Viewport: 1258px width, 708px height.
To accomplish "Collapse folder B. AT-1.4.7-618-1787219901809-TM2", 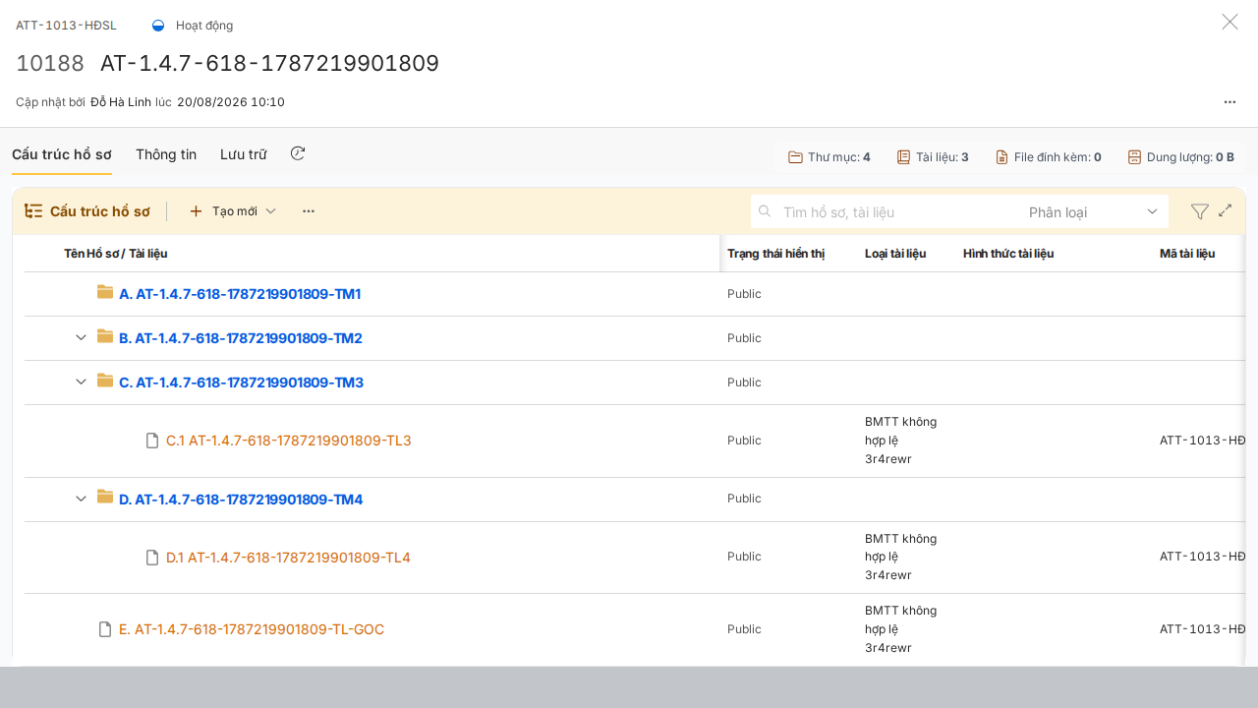I will (x=82, y=338).
